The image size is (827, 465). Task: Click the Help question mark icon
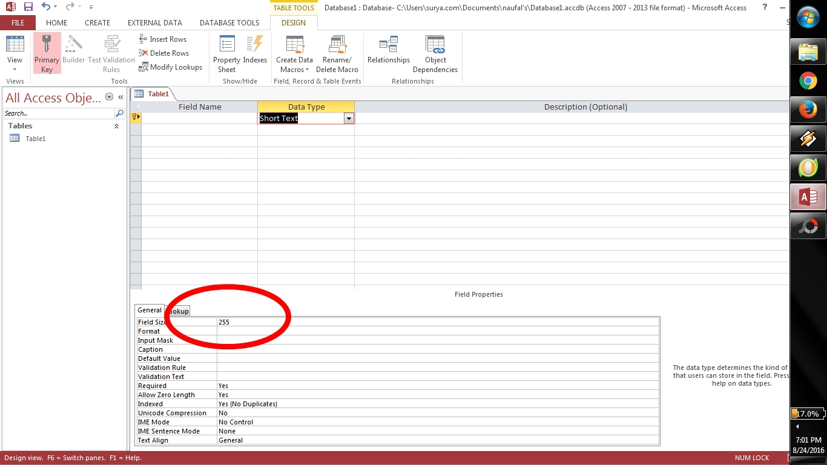coord(765,7)
